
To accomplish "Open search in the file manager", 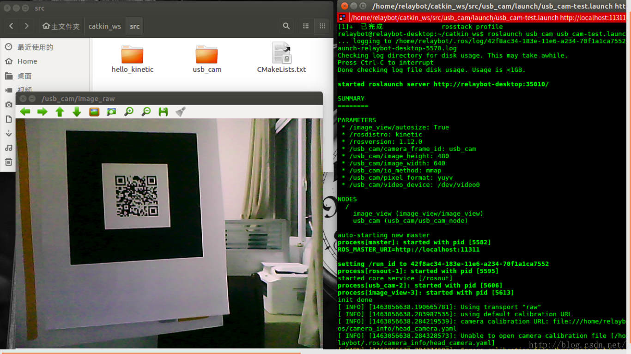I will [286, 26].
